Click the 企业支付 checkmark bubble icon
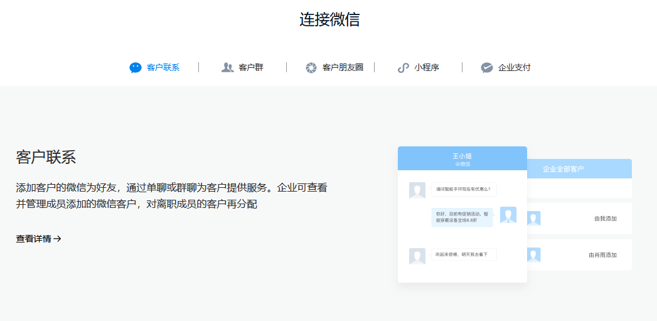The image size is (657, 321). [487, 68]
